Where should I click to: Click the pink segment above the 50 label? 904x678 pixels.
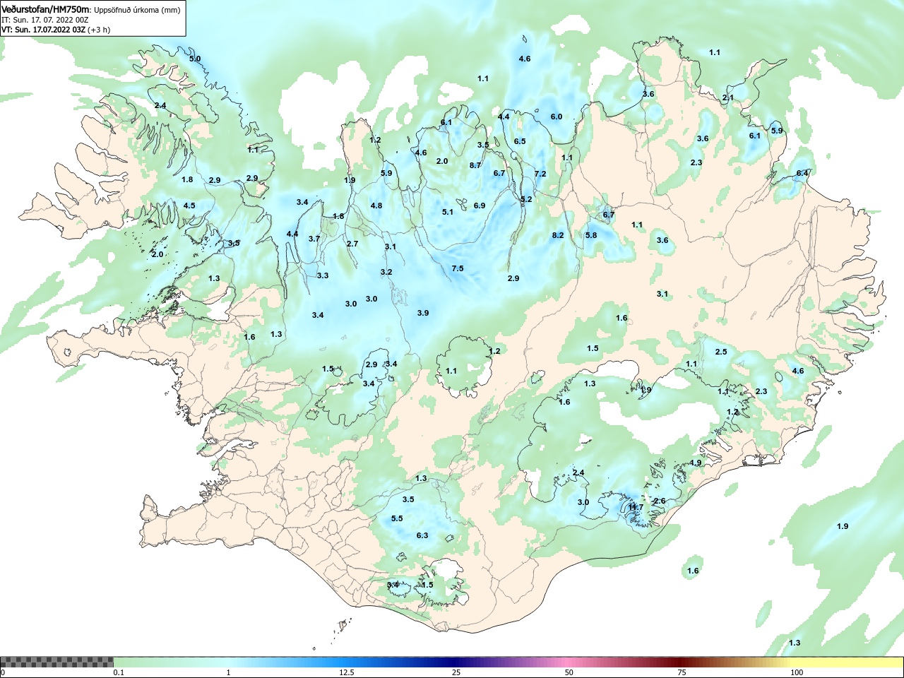click(569, 662)
